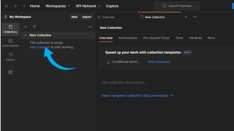Viewport: 234px width, 131px height.
Task: Expand the Workspaces dropdown
Action: pos(58,6)
